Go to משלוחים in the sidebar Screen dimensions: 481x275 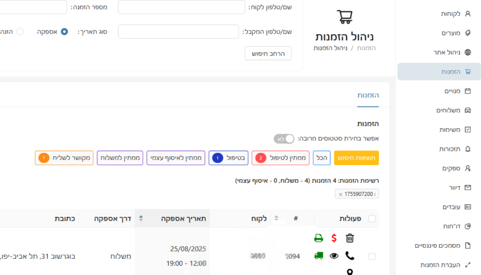[448, 110]
